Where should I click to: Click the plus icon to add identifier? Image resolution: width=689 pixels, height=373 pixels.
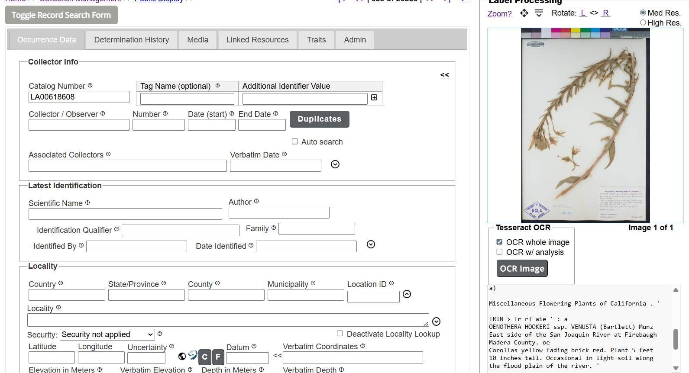(x=374, y=98)
